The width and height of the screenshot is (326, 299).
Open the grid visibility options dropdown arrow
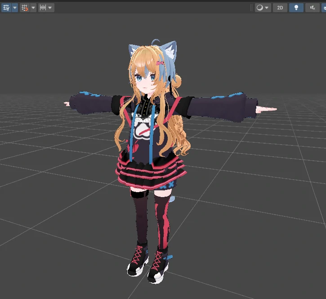[x=15, y=8]
